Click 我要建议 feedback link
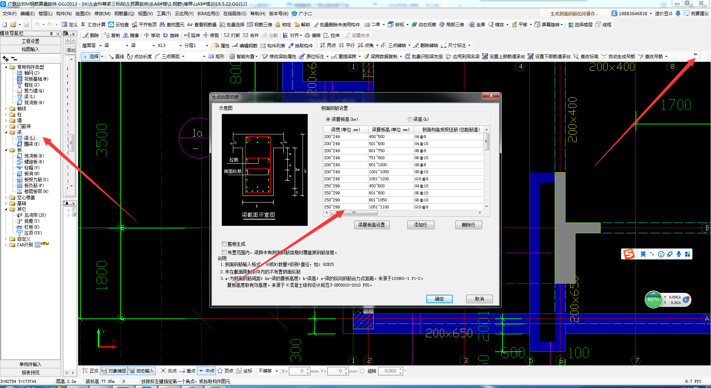The width and height of the screenshot is (711, 388). pyautogui.click(x=696, y=14)
